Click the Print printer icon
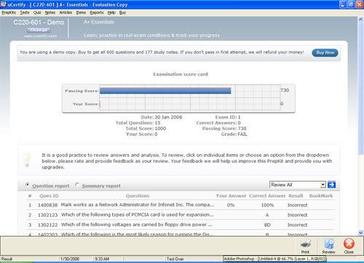This screenshot has width=364, height=263. pos(305,243)
